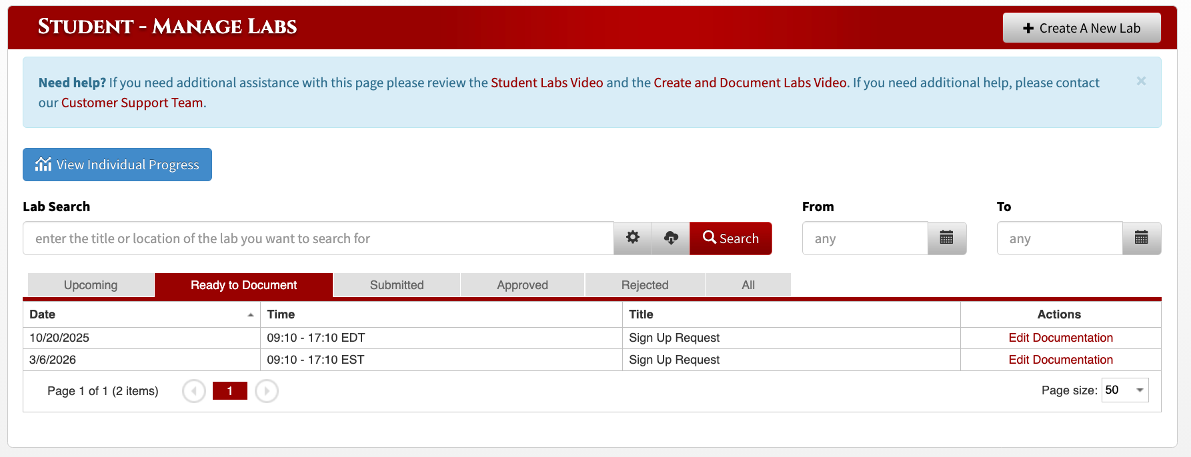Dismiss the help banner with the X
The image size is (1191, 457).
coord(1141,81)
